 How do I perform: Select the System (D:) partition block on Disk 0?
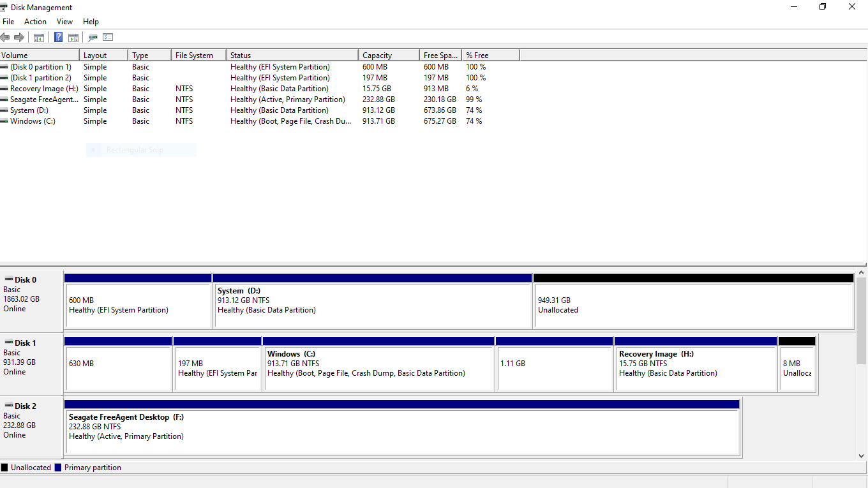(373, 301)
